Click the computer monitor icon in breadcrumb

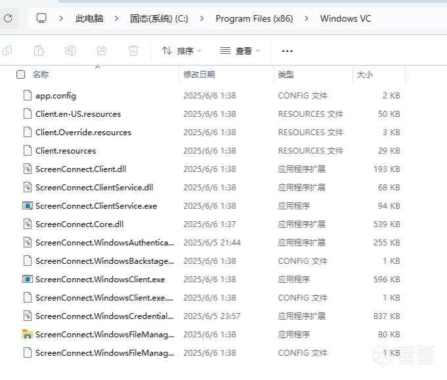coord(41,18)
